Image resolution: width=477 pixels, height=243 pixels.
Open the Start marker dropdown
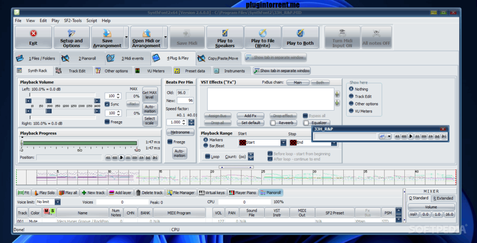283,143
